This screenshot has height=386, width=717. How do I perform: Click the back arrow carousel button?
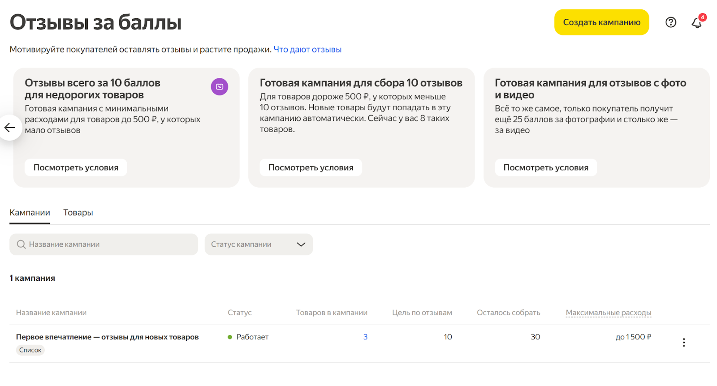(10, 128)
